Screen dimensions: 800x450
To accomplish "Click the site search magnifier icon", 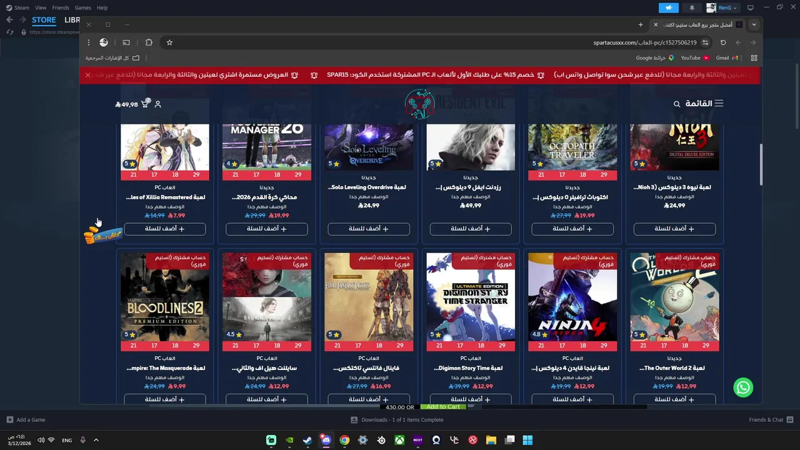I will (x=676, y=104).
